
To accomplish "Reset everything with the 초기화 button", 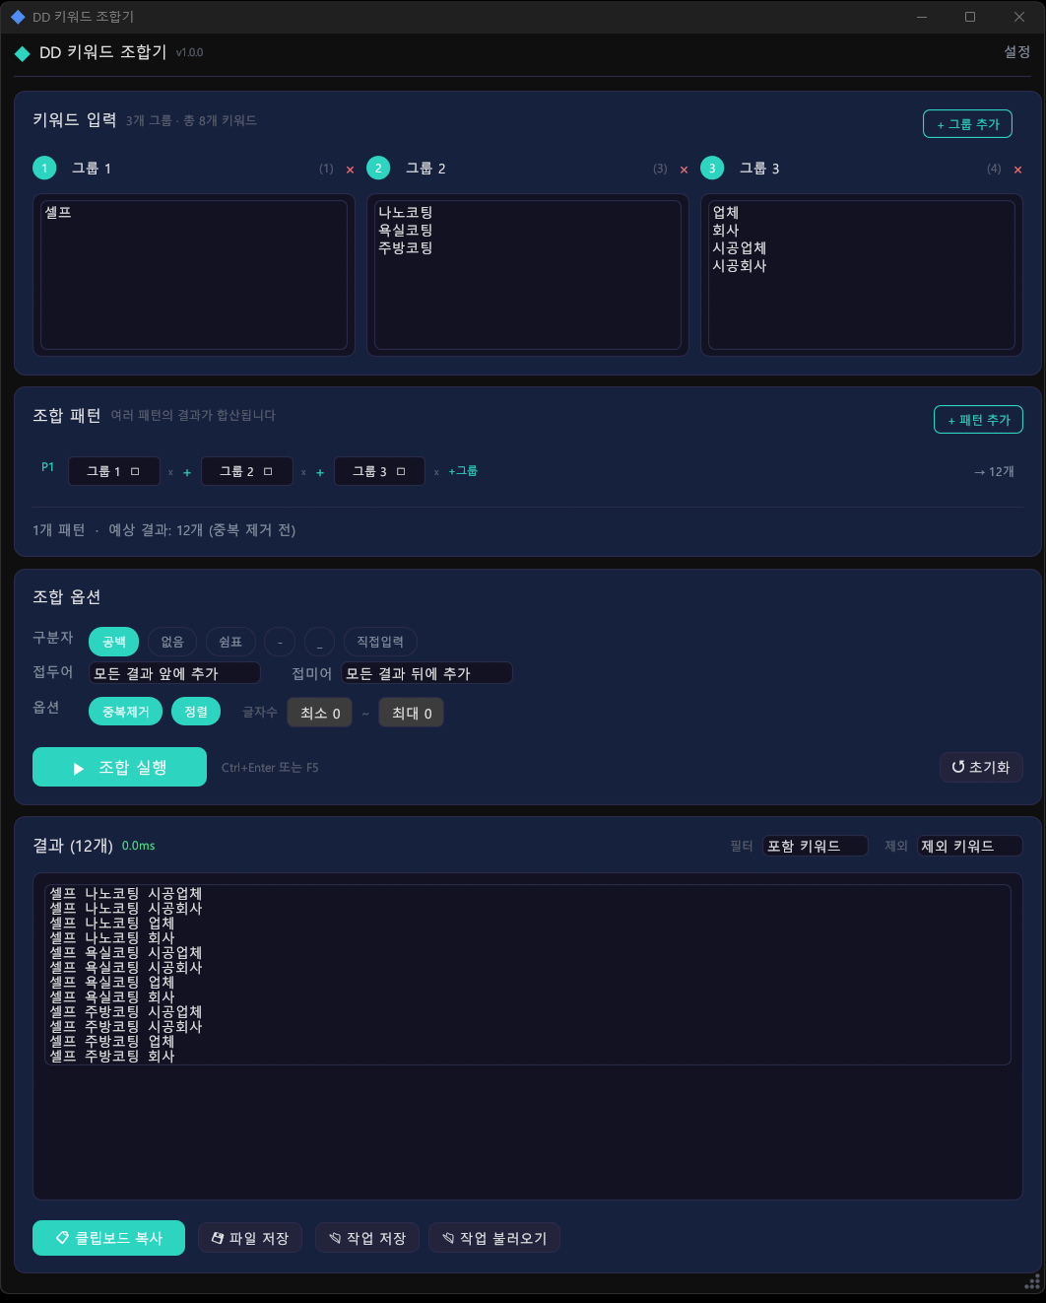I will (980, 767).
